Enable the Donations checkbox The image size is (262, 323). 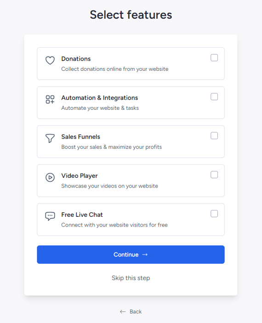214,58
